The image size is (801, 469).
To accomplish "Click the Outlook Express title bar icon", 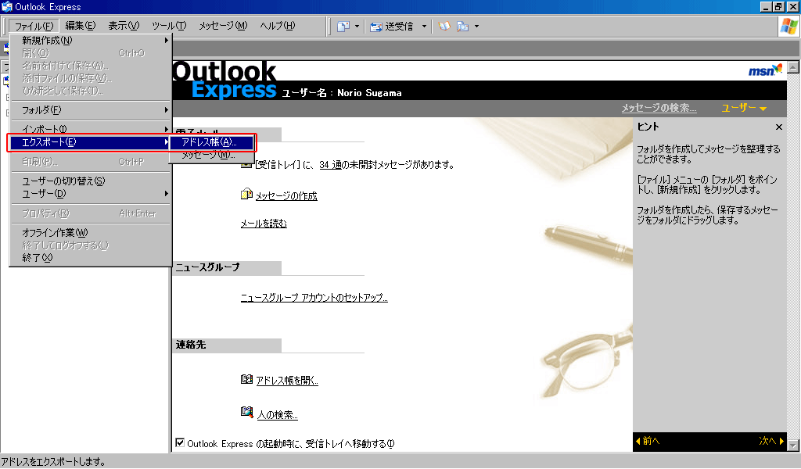I will 6,6.
